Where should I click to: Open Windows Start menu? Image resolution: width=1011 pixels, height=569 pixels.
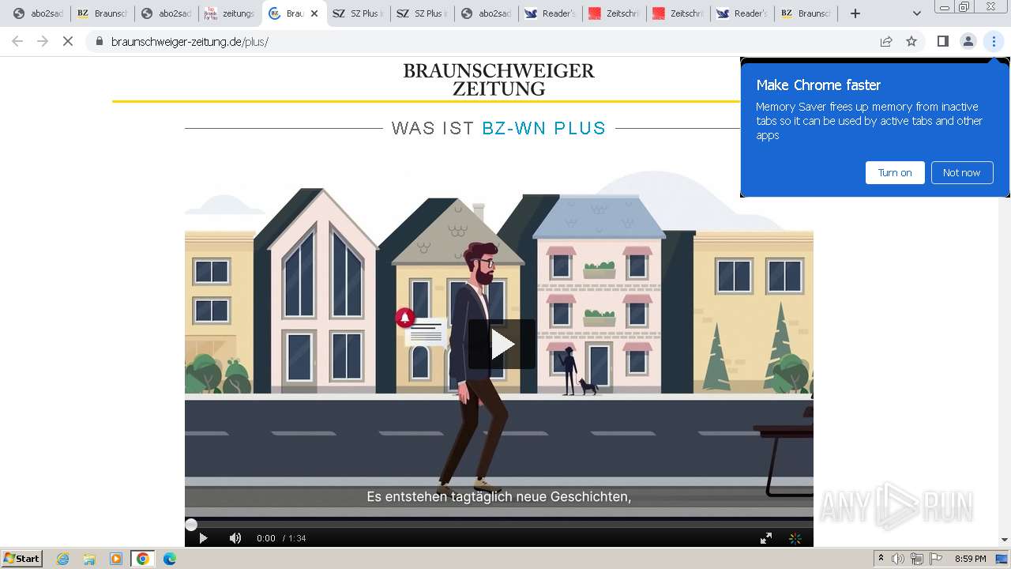(21, 558)
